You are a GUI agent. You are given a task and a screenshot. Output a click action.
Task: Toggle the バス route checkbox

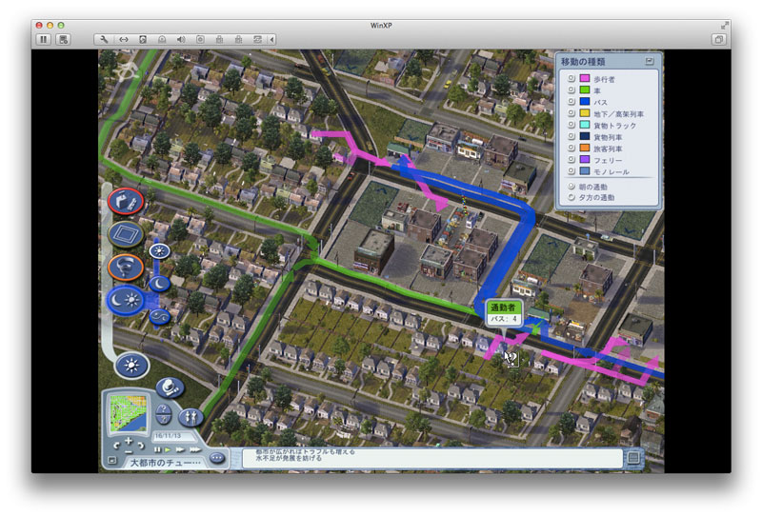[571, 102]
